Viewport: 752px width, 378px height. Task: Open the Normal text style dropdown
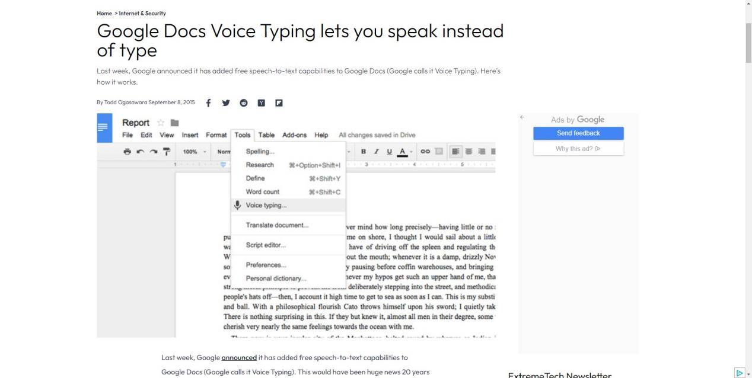[224, 152]
